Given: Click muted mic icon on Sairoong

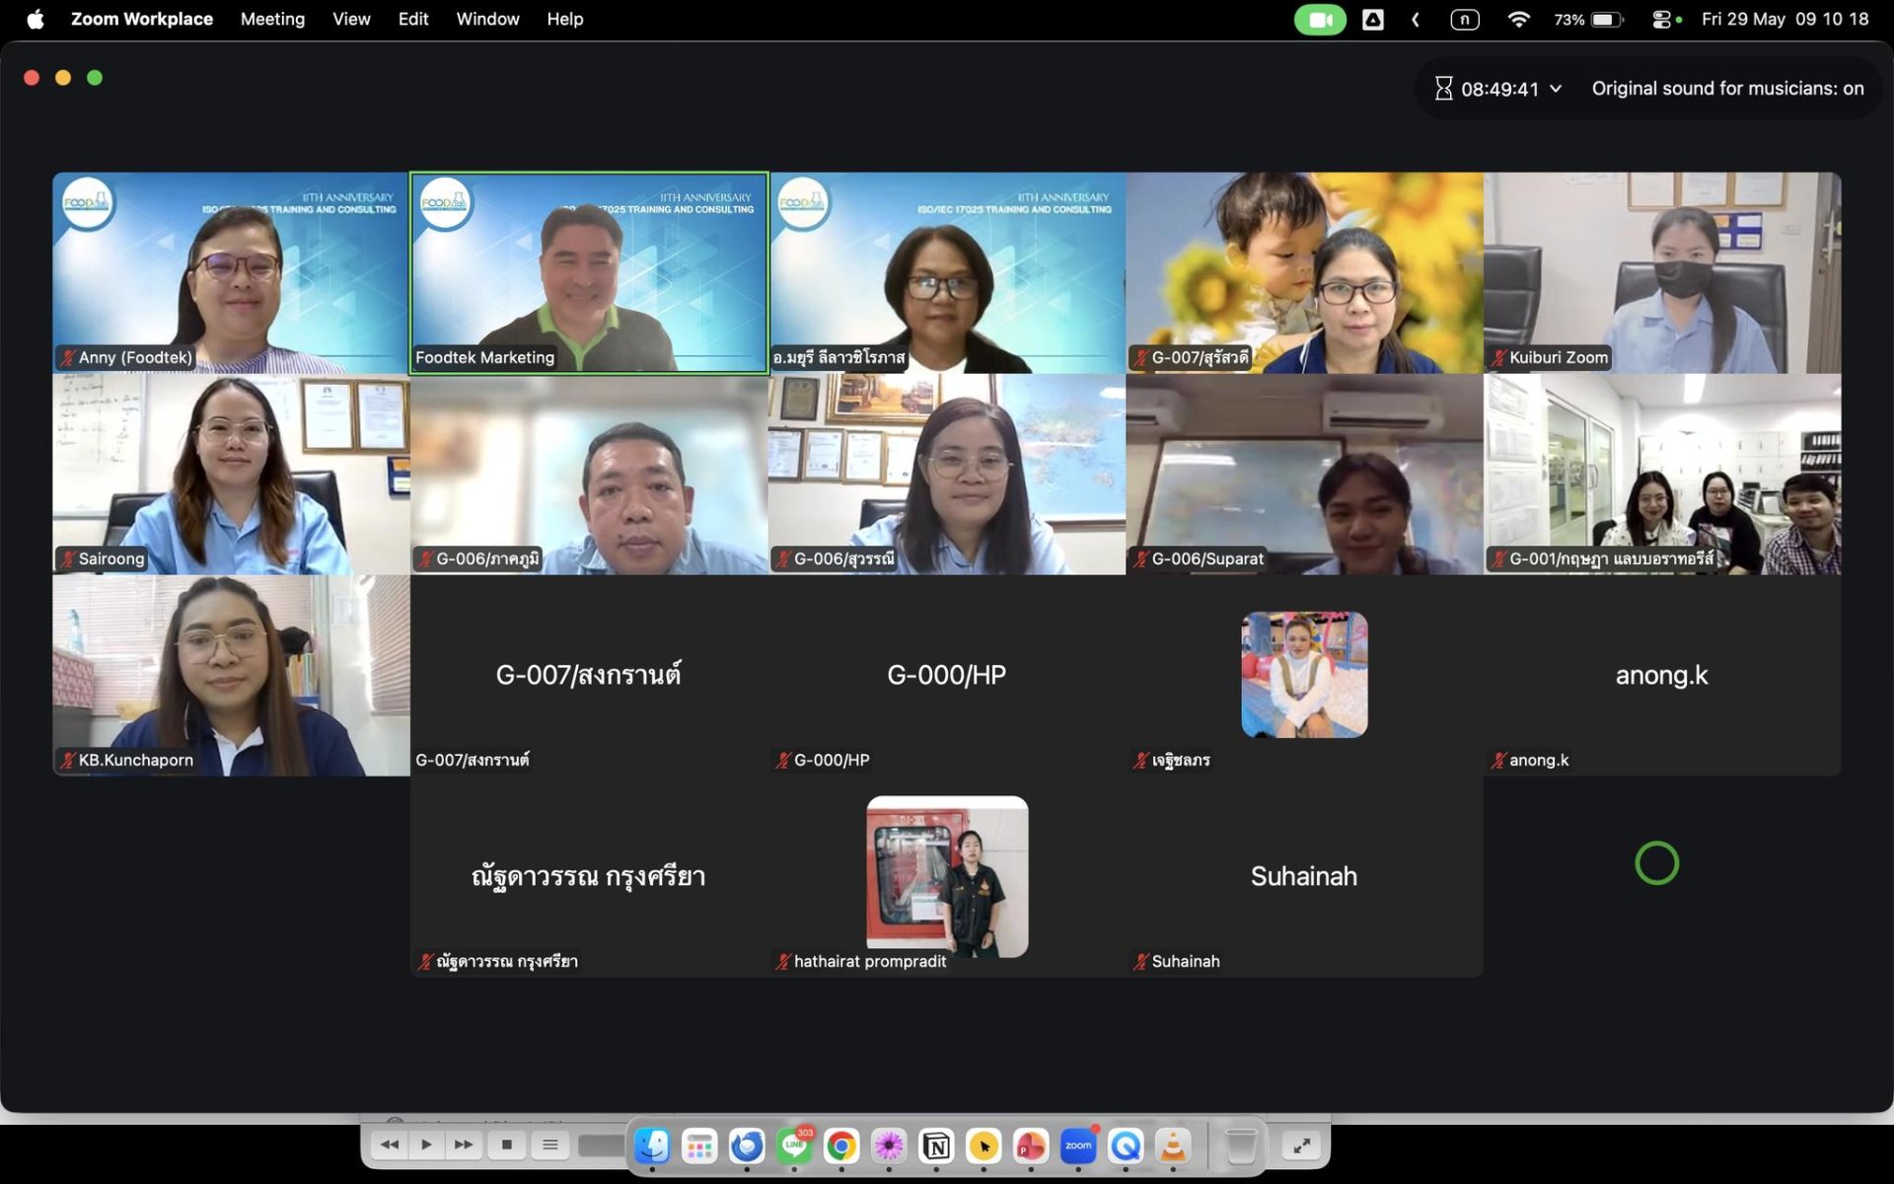Looking at the screenshot, I should [x=68, y=559].
